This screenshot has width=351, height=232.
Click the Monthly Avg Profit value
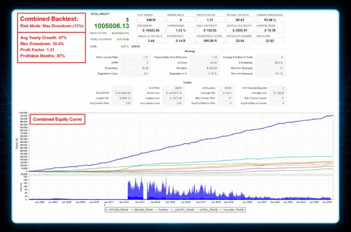click(240, 30)
